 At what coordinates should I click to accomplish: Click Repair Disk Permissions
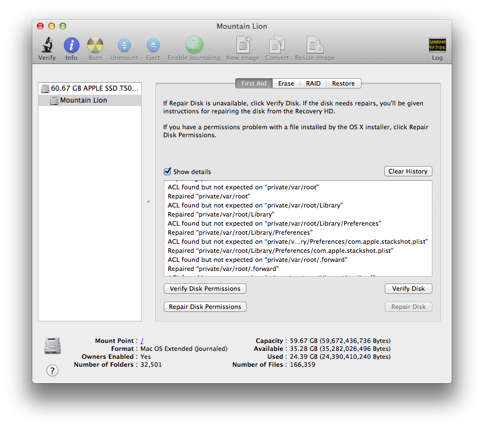point(205,307)
